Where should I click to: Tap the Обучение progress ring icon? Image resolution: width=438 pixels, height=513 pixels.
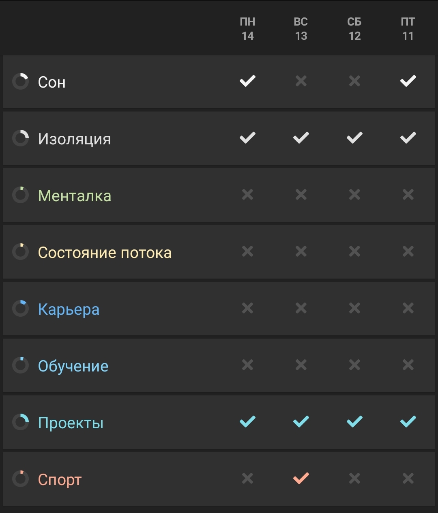(x=20, y=365)
